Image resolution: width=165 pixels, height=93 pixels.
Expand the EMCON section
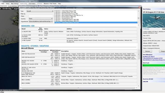tap(145, 82)
